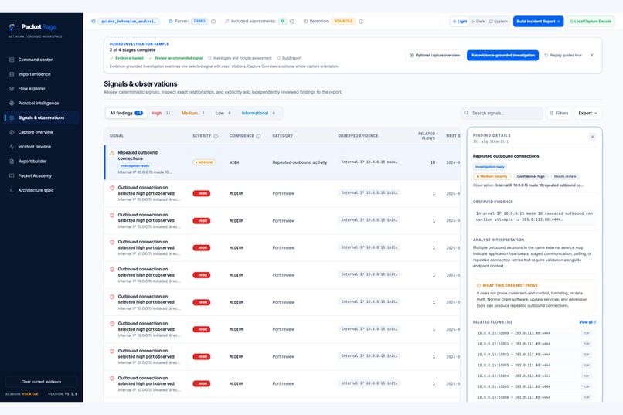The width and height of the screenshot is (623, 415).
Task: Click Optional capture overview button
Action: [x=434, y=55]
